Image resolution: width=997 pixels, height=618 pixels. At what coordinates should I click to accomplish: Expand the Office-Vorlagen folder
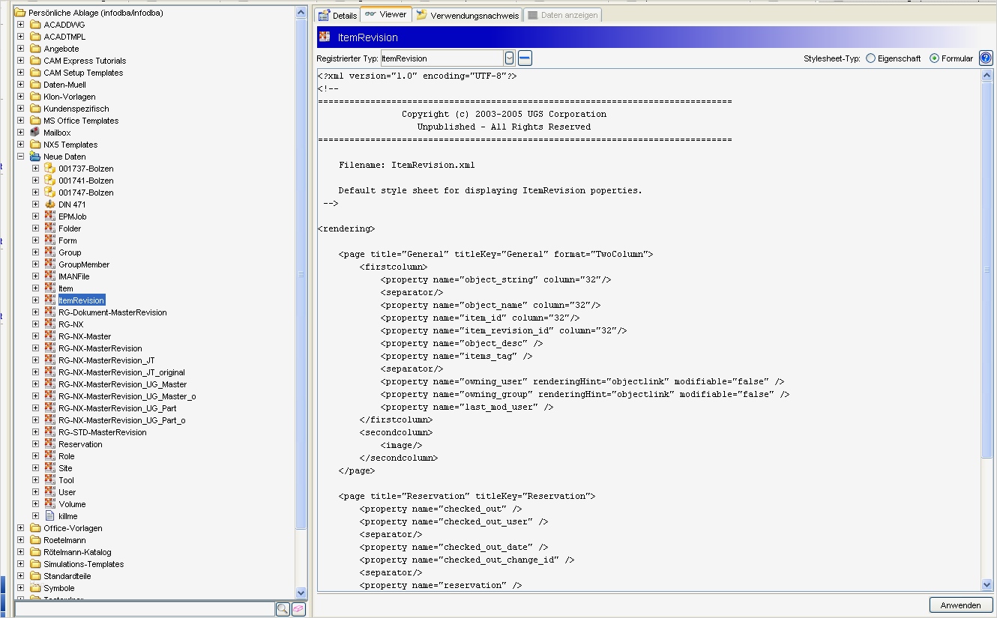21,528
